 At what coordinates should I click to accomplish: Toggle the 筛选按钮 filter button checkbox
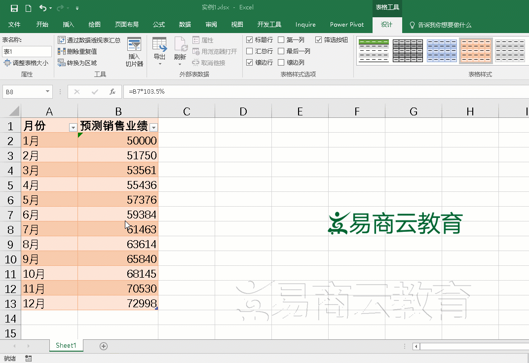(318, 40)
